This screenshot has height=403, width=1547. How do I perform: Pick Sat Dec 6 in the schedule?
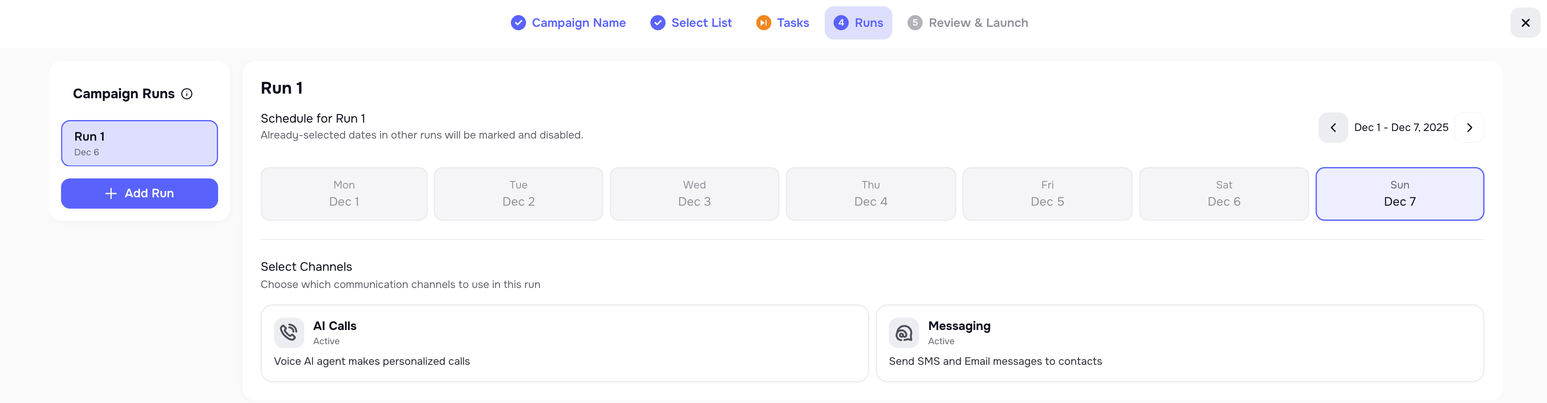pyautogui.click(x=1223, y=194)
